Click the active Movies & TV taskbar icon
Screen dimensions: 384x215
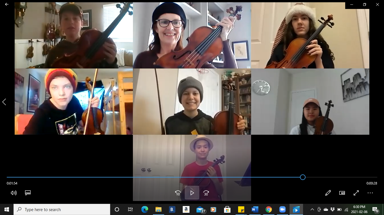296,209
